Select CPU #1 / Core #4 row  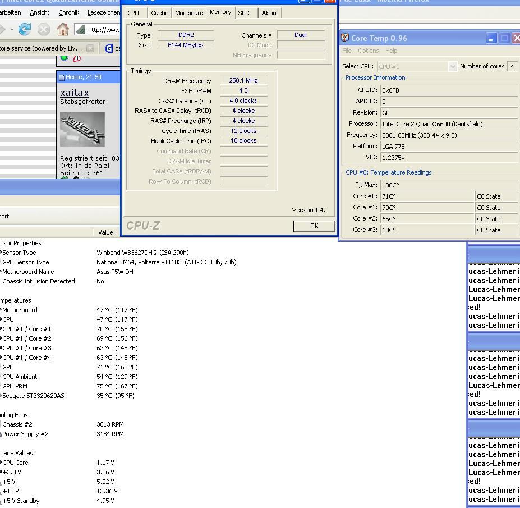click(x=69, y=358)
